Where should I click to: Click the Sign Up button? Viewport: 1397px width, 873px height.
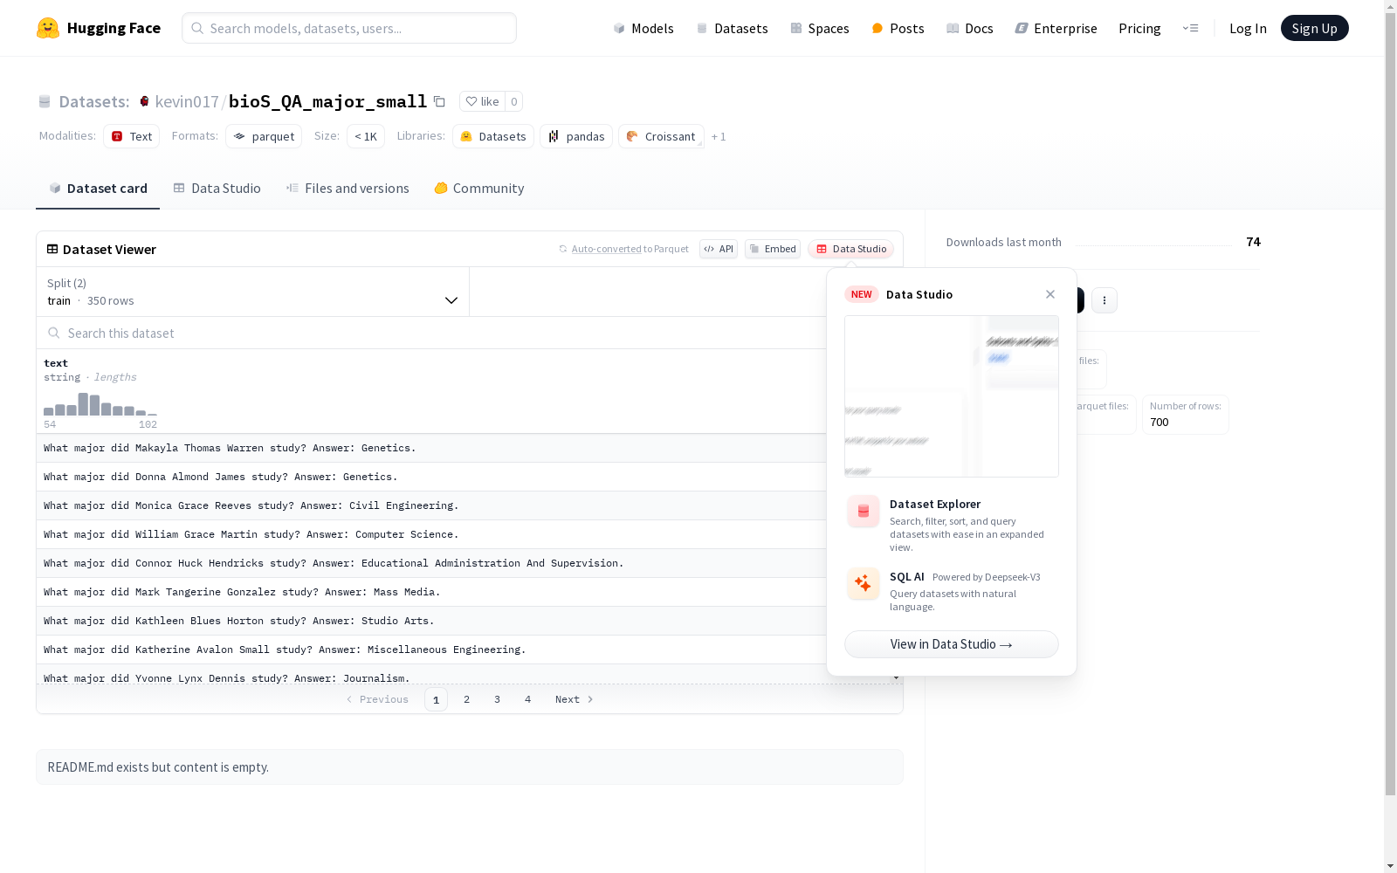point(1314,28)
